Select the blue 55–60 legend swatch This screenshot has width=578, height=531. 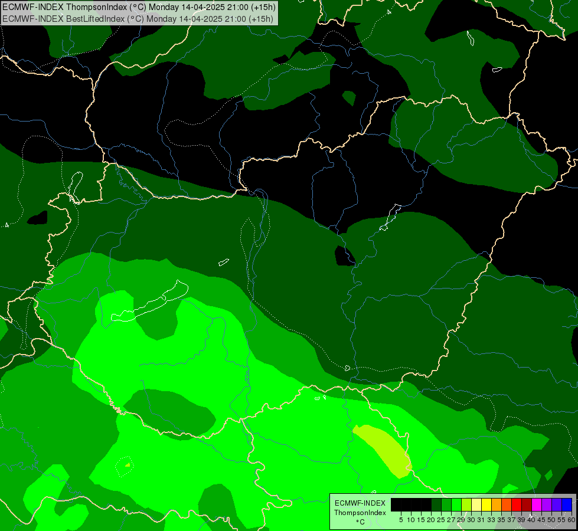tap(567, 504)
